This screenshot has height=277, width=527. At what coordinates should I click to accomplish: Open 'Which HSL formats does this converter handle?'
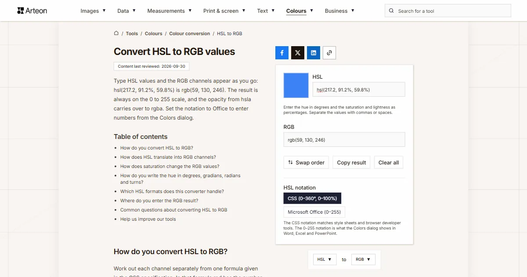[172, 191]
